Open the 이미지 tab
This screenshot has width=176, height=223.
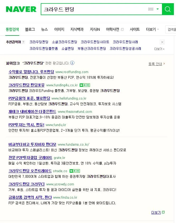click(x=59, y=29)
